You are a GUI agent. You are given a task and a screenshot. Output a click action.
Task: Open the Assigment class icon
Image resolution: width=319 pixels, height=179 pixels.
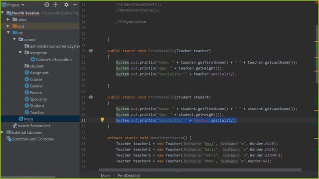coord(27,73)
